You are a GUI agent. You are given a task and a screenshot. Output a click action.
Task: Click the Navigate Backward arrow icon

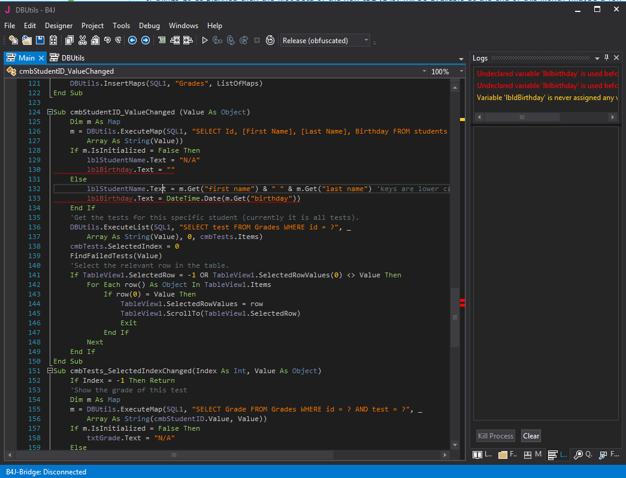[x=132, y=41]
